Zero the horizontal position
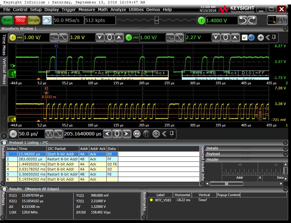This screenshot has height=223, width=291. click(x=117, y=134)
